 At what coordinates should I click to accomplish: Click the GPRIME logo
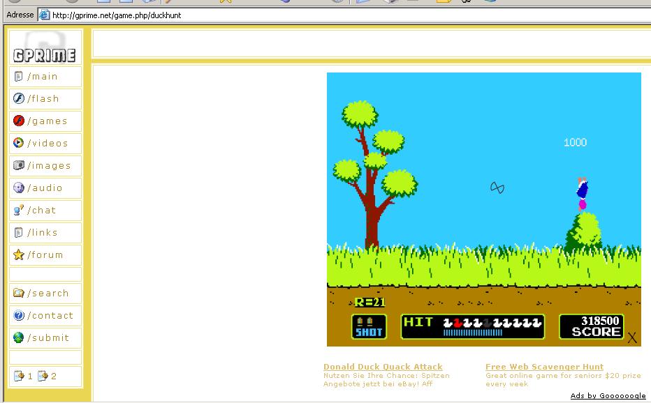45,54
